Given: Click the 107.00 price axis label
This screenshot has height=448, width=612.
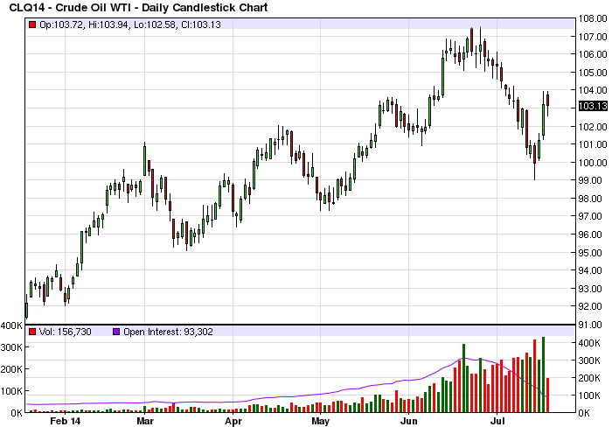Looking at the screenshot, I should point(593,37).
